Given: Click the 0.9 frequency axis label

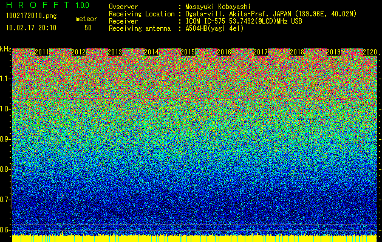Looking at the screenshot, I should 5,139.
